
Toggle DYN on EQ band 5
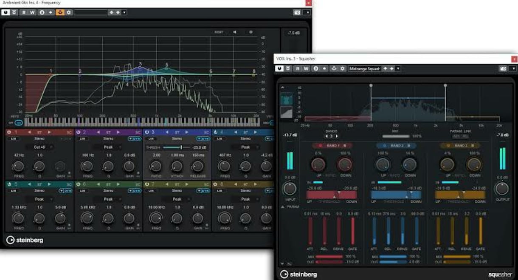[x=65, y=191]
